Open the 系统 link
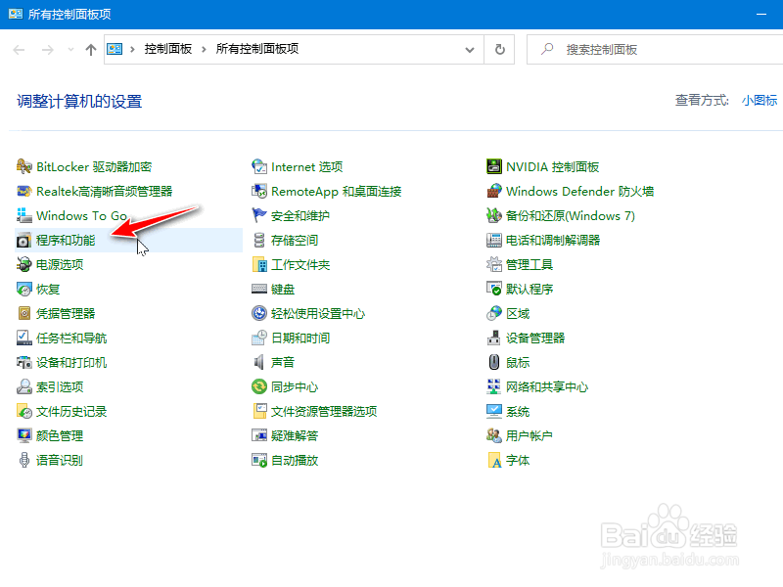783x587 pixels. 518,411
